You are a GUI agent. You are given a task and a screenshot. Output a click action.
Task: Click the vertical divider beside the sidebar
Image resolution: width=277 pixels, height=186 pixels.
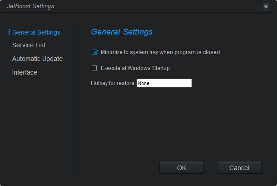[75, 100]
